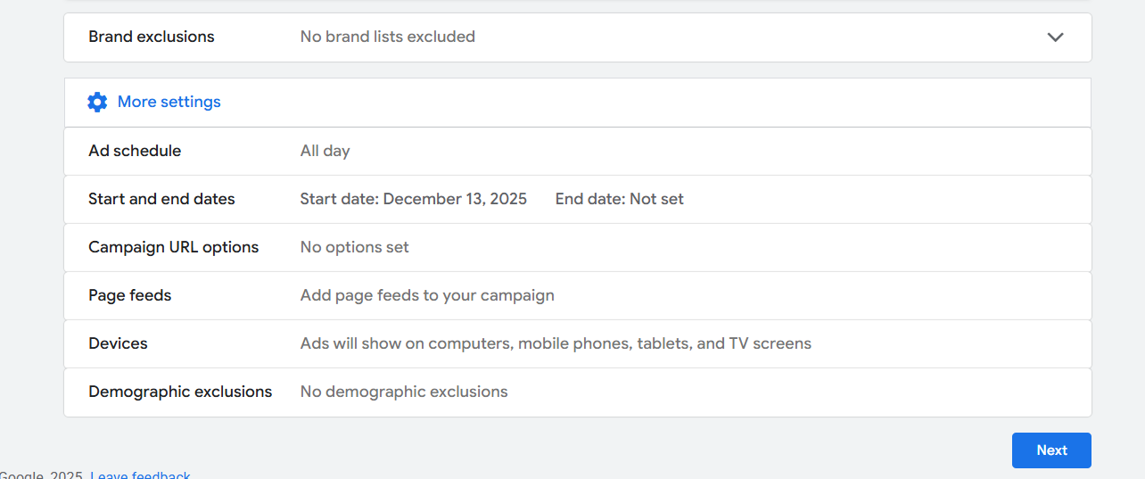Expand the Demographic exclusions label
This screenshot has height=479, width=1145.
180,392
